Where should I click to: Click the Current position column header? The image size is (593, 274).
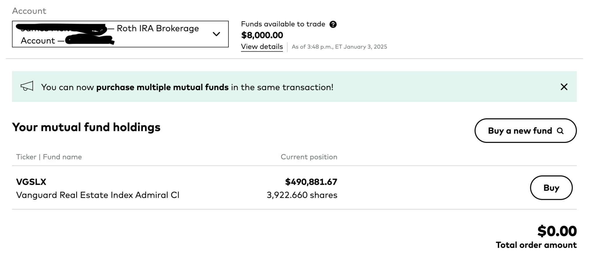tap(309, 157)
